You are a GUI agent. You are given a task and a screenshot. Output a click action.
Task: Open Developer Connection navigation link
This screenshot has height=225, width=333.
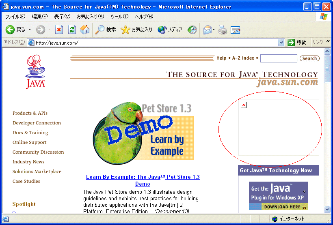(x=37, y=123)
